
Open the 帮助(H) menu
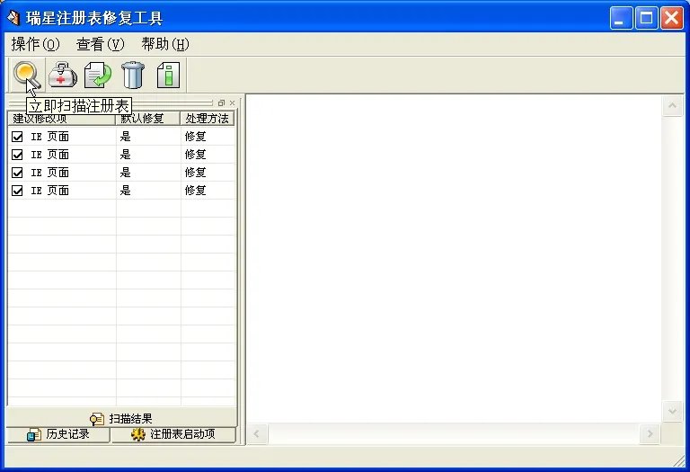point(165,44)
